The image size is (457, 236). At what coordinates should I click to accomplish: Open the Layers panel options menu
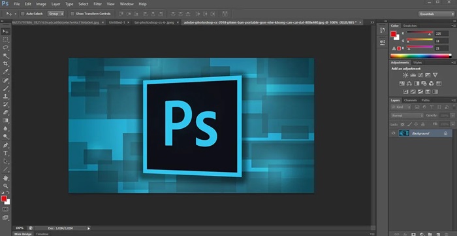pos(453,101)
